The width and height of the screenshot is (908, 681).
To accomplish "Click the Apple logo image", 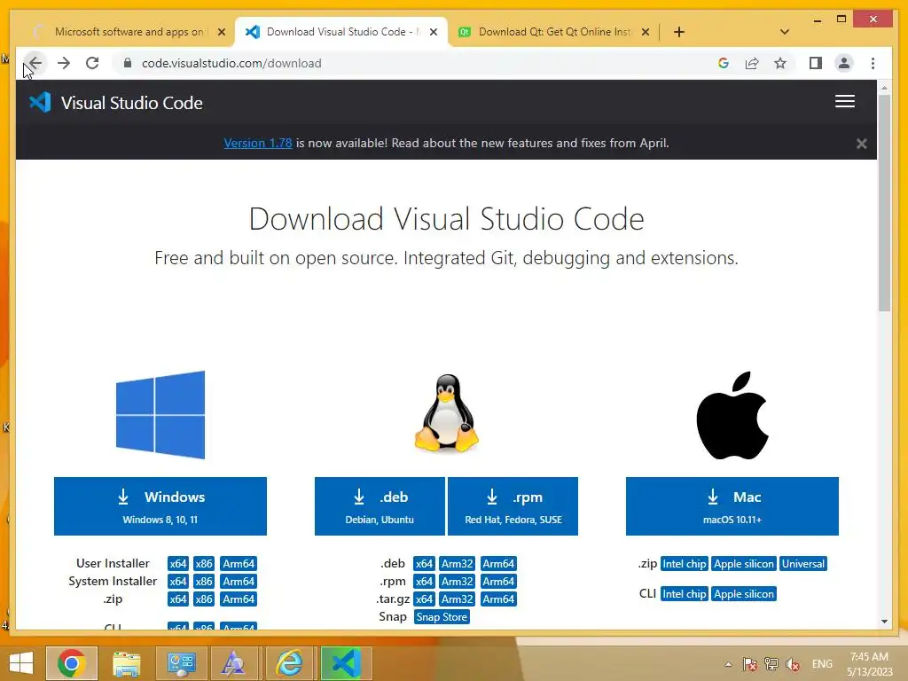I will click(732, 415).
